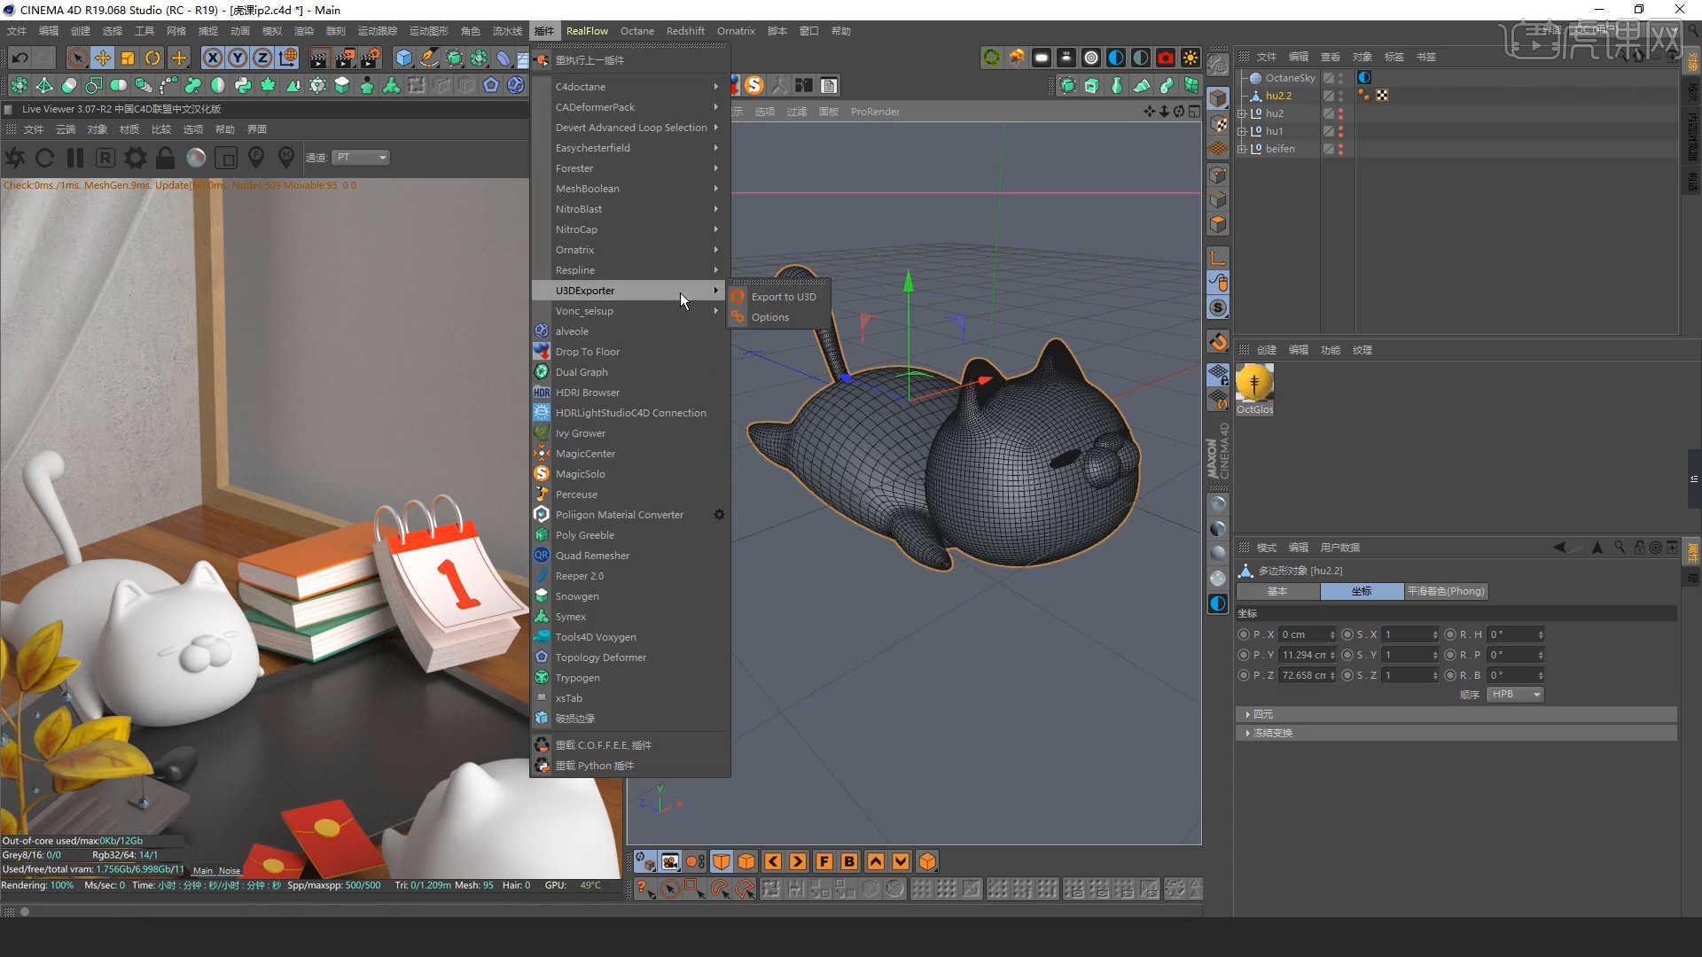Image resolution: width=1702 pixels, height=957 pixels.
Task: Expand the hu2 object tree node
Action: (x=1242, y=113)
